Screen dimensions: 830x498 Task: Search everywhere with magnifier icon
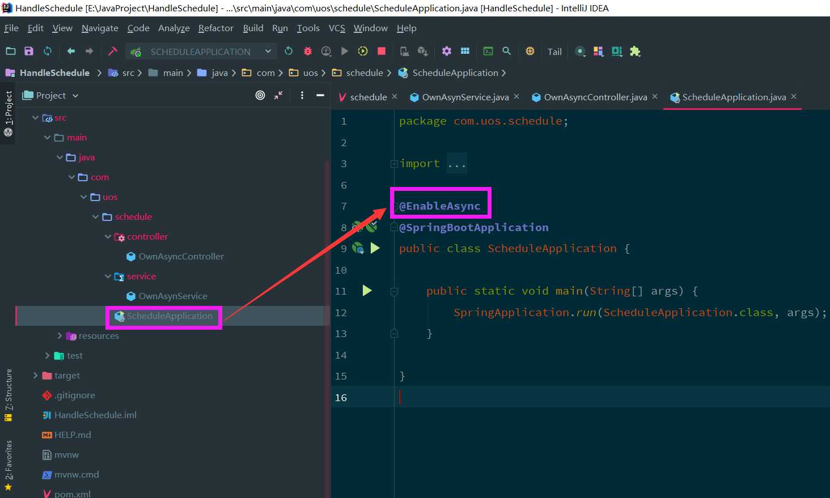tap(507, 51)
